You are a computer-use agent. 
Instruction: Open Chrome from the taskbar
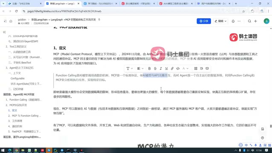(x=16, y=150)
